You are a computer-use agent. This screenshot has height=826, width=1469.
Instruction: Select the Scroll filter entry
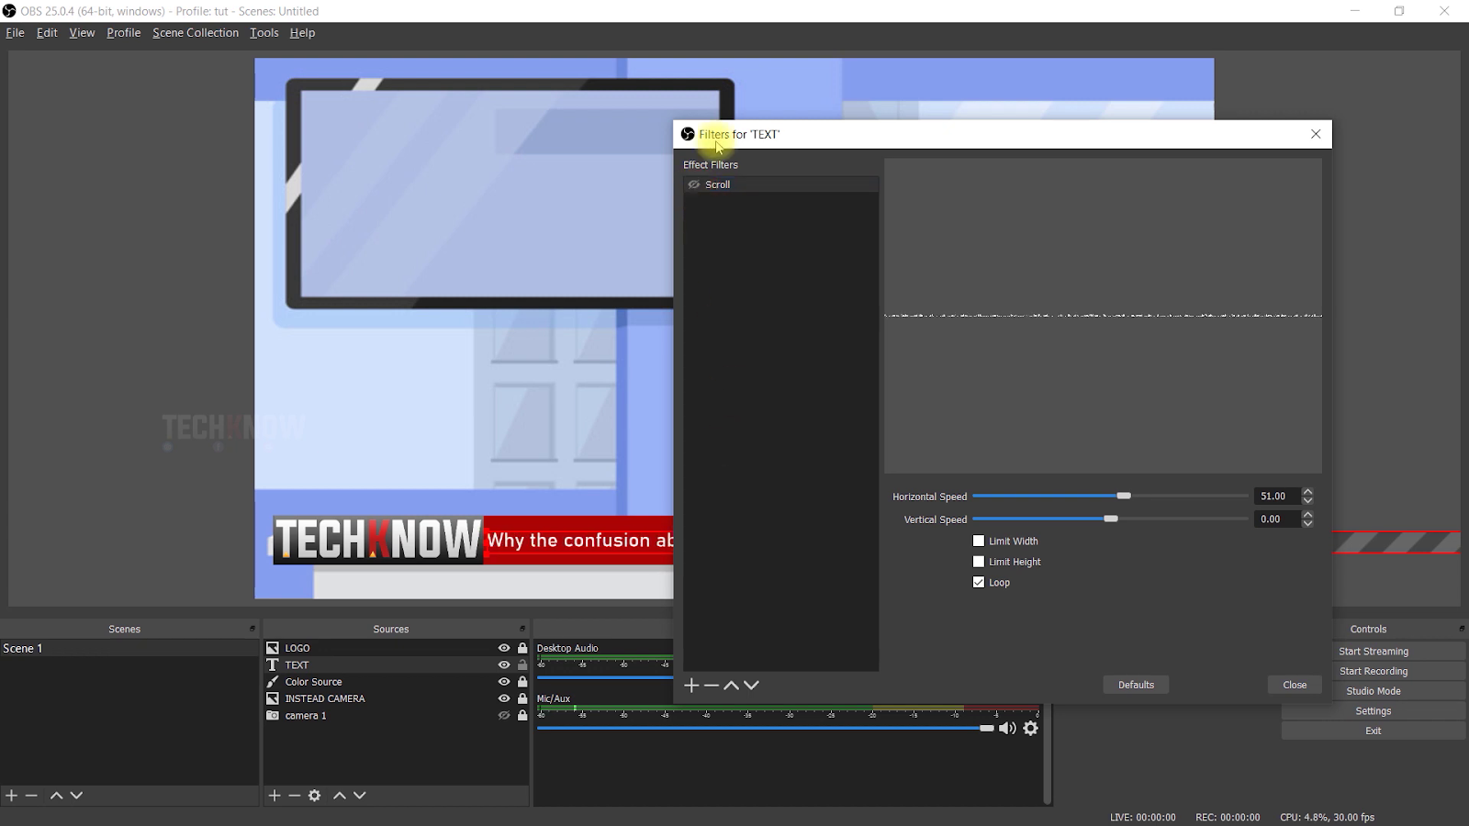780,184
